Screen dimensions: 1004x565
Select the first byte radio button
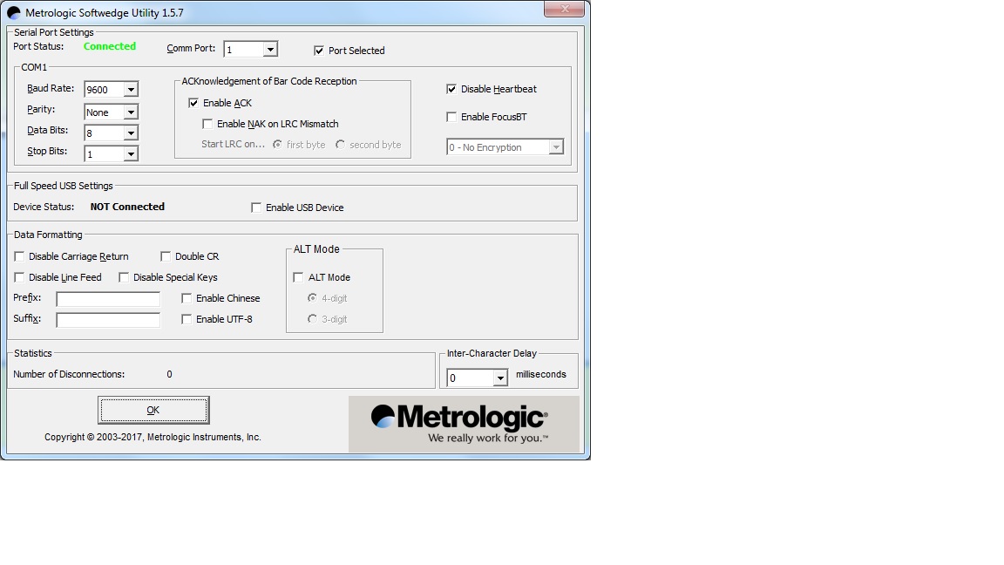pyautogui.click(x=277, y=145)
